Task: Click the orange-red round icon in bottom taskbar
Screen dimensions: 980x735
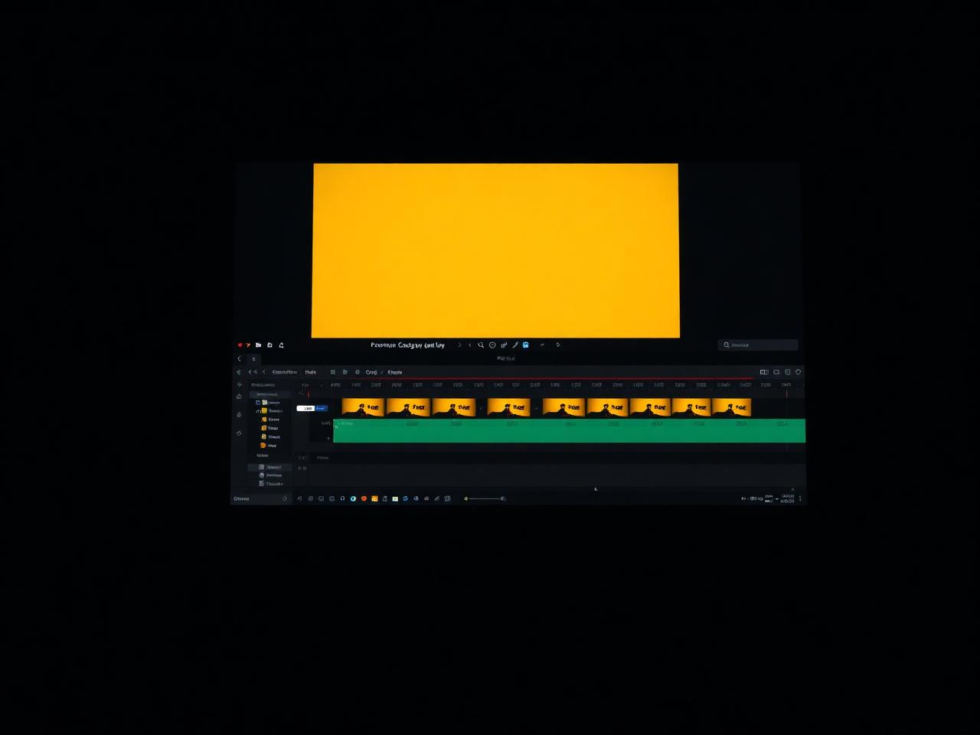Action: click(x=364, y=498)
